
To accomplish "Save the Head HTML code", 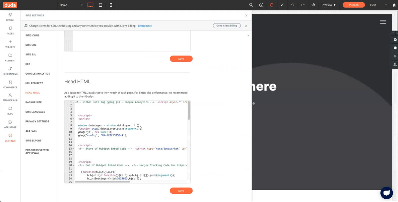I will pyautogui.click(x=181, y=191).
